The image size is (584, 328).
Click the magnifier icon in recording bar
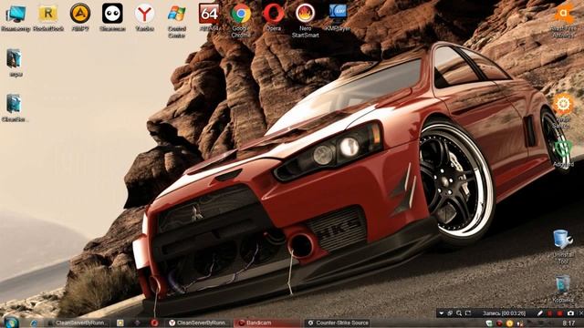point(459,313)
